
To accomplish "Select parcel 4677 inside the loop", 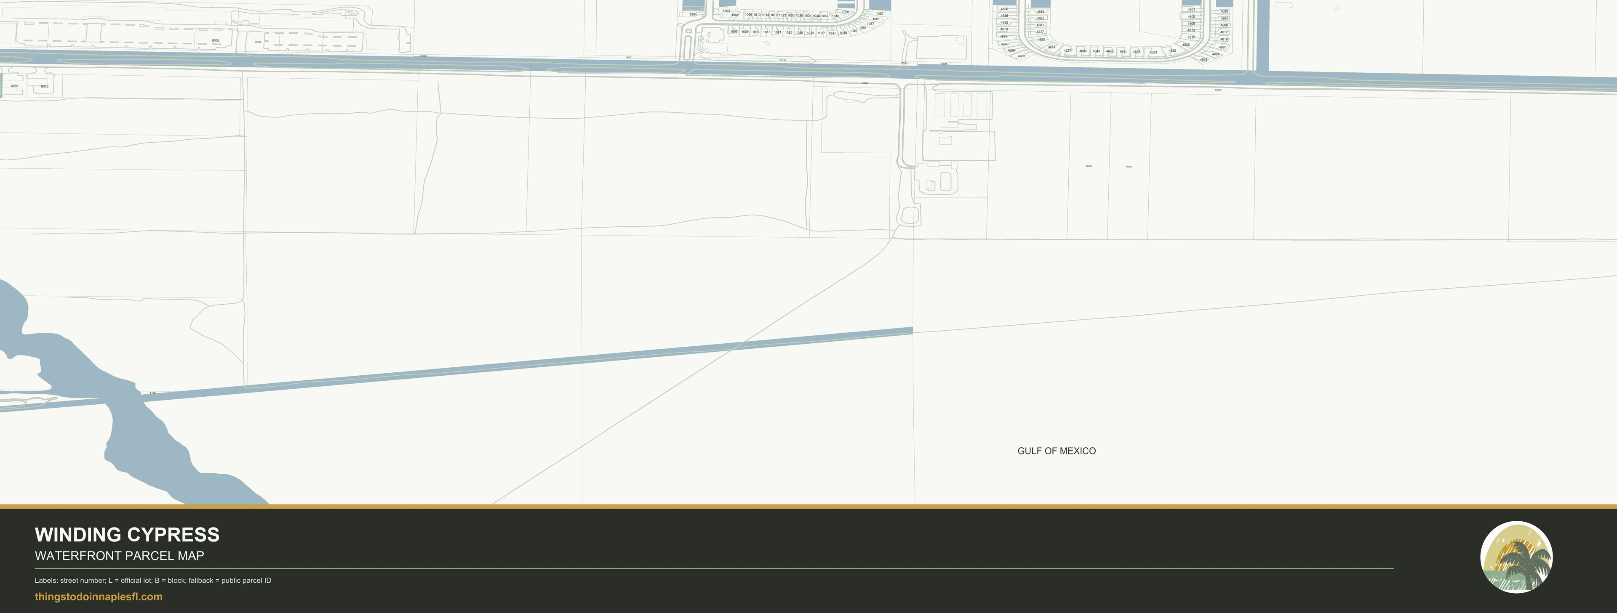I will point(1040,32).
